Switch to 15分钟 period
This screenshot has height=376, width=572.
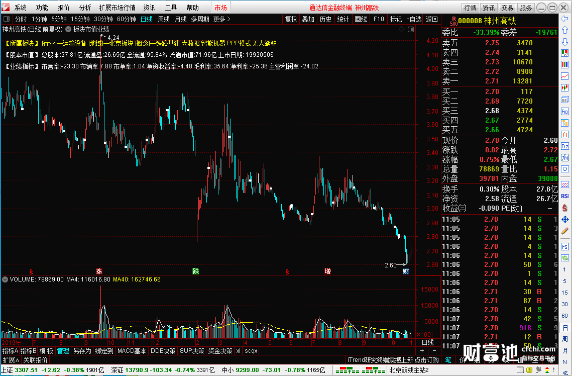coord(80,19)
